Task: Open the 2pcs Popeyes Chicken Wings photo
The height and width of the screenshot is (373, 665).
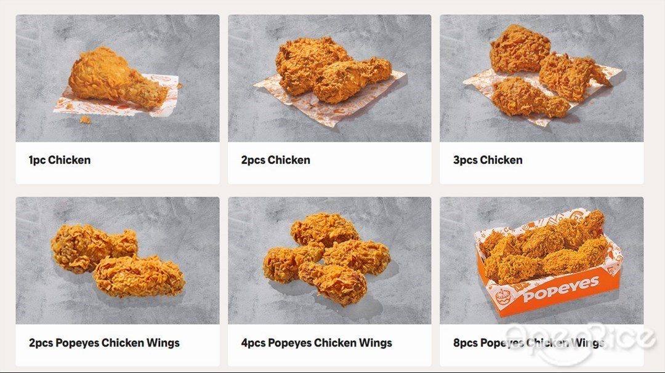Action: click(118, 261)
